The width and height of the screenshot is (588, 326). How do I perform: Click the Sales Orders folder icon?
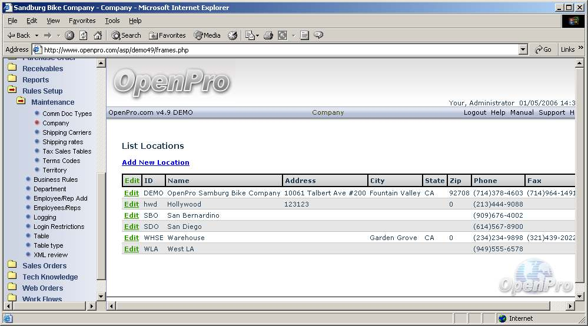click(x=12, y=265)
